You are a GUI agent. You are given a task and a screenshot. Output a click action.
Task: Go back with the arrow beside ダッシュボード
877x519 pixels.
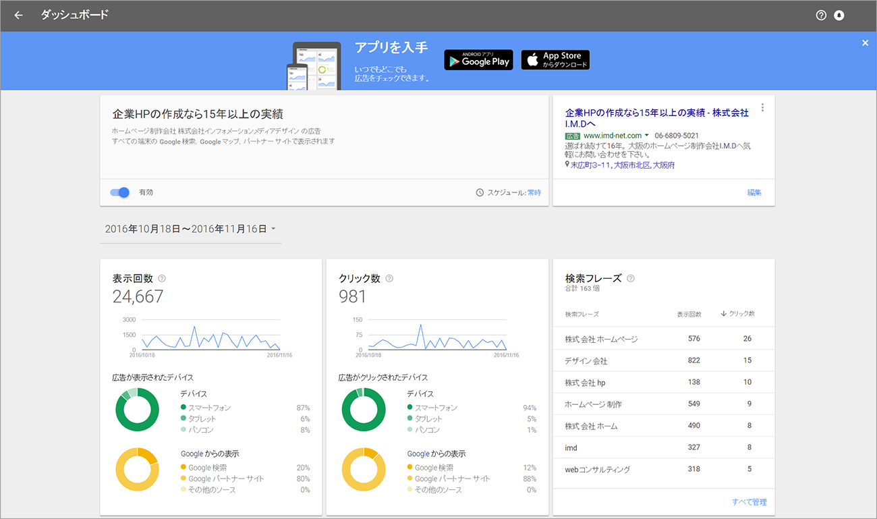click(18, 15)
